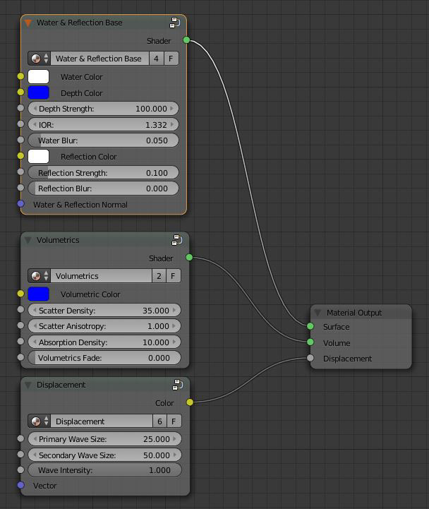429x509 pixels.
Task: Click the Reflection Strength input socket
Action: [x=20, y=172]
